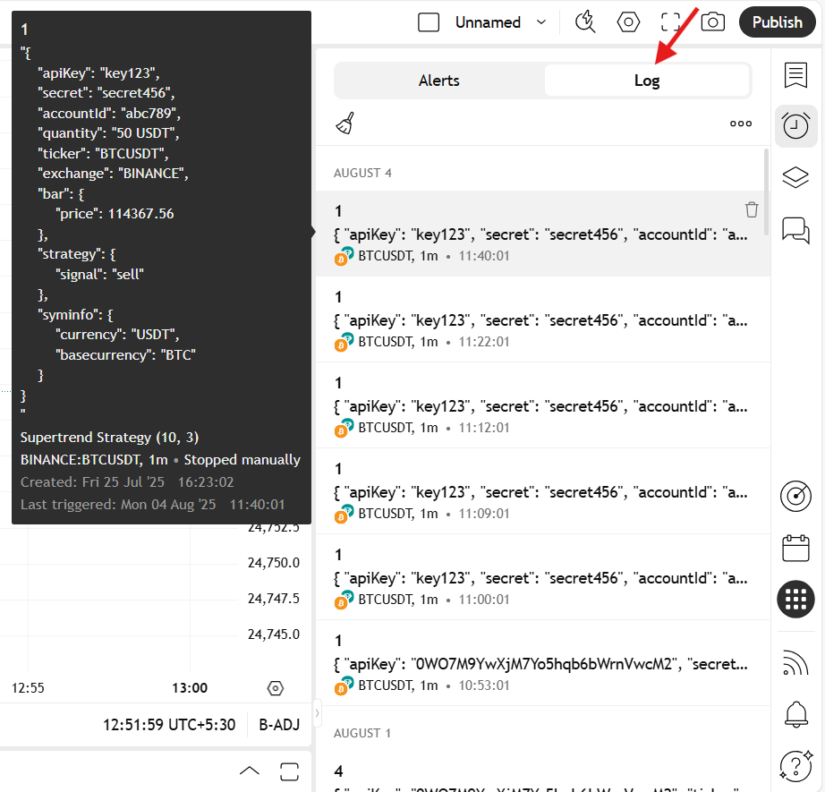Screen dimensions: 825x792
Task: Click the 12:51:59 UTC+5:30 timezone button
Action: (169, 724)
